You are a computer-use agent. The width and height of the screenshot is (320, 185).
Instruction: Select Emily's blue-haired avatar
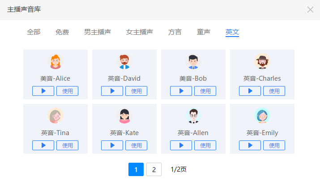[x=262, y=115]
